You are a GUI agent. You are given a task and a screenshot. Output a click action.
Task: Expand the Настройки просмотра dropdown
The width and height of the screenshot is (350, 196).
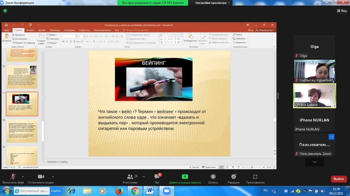213,3
